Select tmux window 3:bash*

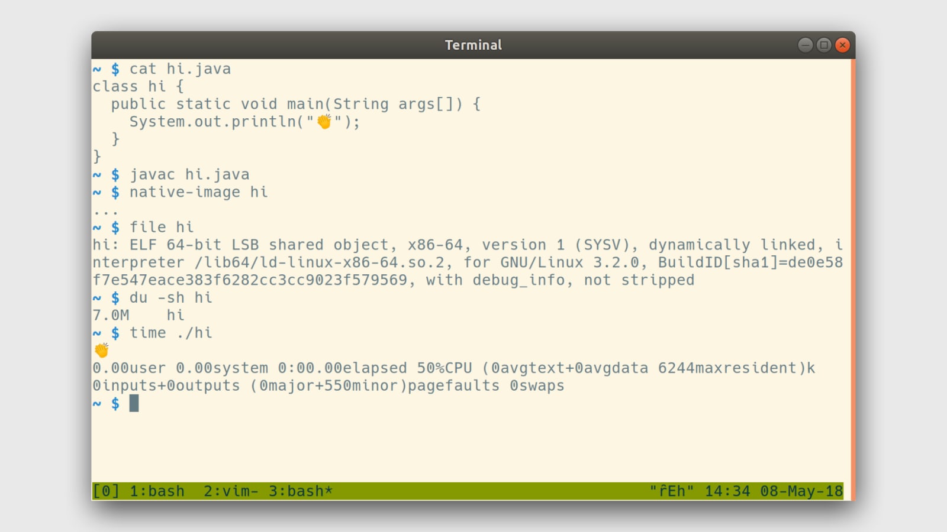point(301,491)
